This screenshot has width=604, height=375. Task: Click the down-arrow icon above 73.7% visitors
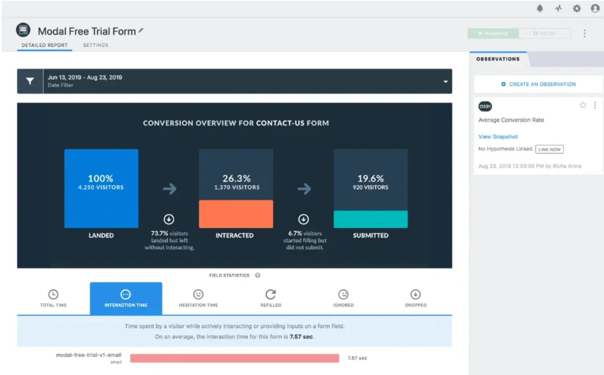pyautogui.click(x=169, y=219)
